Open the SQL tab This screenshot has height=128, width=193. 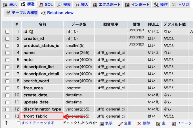[46, 5]
